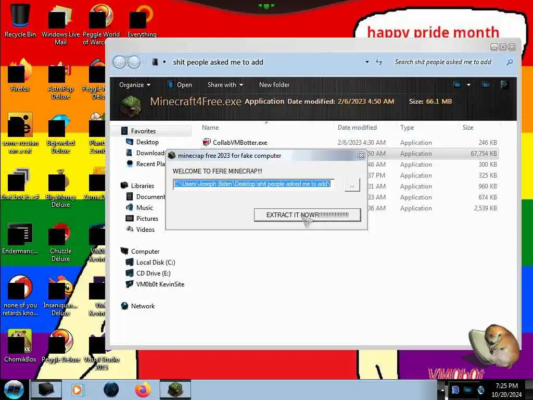Click the search magnifier icon in Explorer
533x400 pixels.
pyautogui.click(x=509, y=62)
